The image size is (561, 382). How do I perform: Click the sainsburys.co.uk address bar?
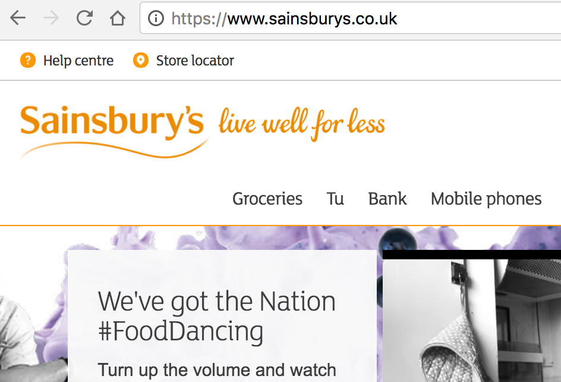pos(351,18)
